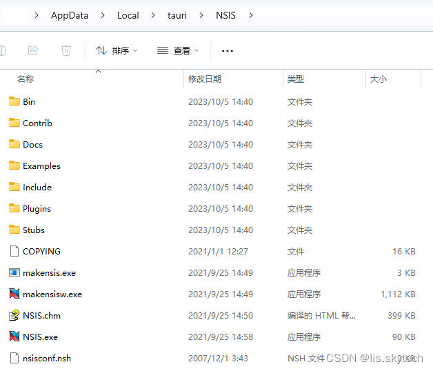Image resolution: width=433 pixels, height=371 pixels.
Task: Select the nsisconf.nsh file icon
Action: [14, 358]
